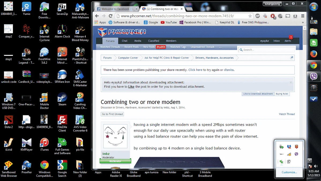The height and width of the screenshot is (181, 321).
Task: Open the SevenZip desktop shortcut
Action: [x=62, y=9]
